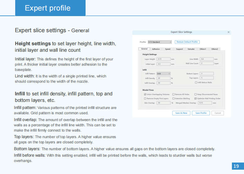
Task: Open the Profile dropdown
Action: pos(160,42)
